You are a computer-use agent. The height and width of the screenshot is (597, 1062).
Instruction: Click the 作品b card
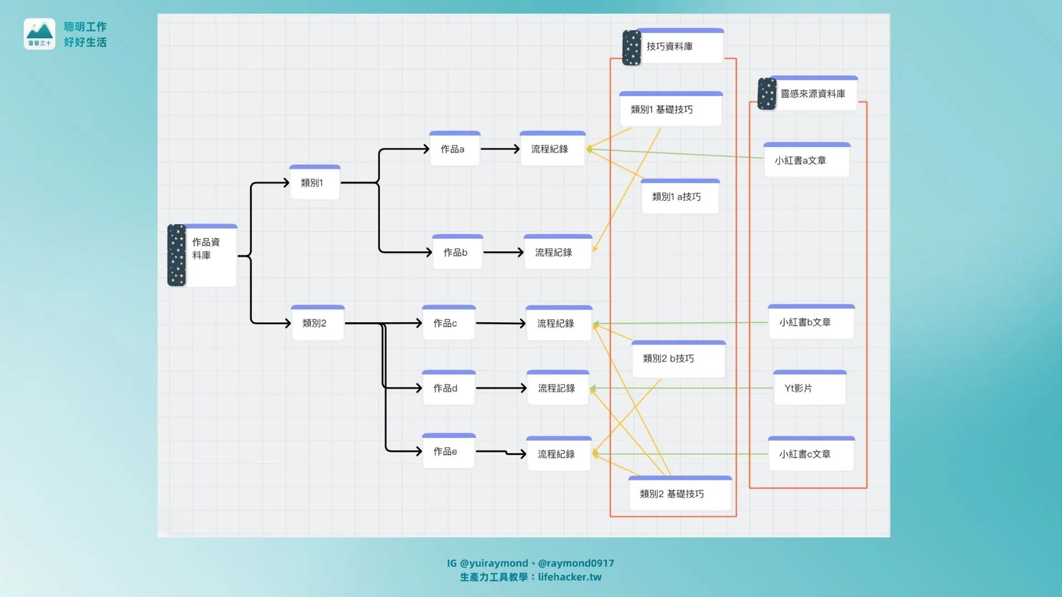click(457, 253)
